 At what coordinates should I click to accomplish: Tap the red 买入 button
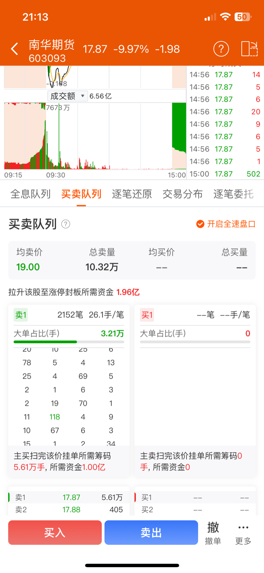click(55, 533)
